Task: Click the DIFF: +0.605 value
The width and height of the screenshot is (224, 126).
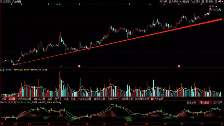Action: tap(39, 102)
